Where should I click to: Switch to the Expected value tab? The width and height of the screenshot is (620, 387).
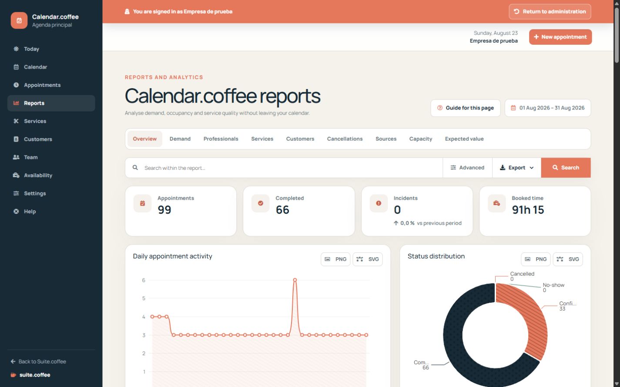point(464,139)
